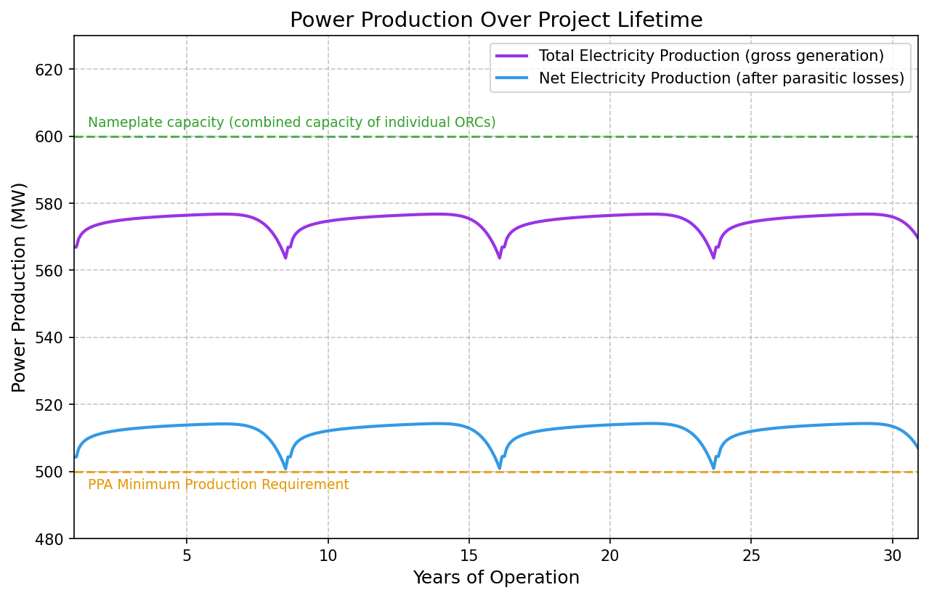Select the Total Electricity Production legend text
Viewport: 929px width, 598px height.
click(710, 57)
